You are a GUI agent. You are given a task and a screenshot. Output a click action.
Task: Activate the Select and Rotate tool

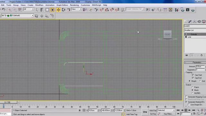pyautogui.click(x=63, y=10)
